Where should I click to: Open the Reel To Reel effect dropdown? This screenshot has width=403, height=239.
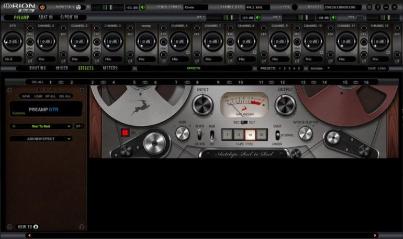(x=69, y=126)
